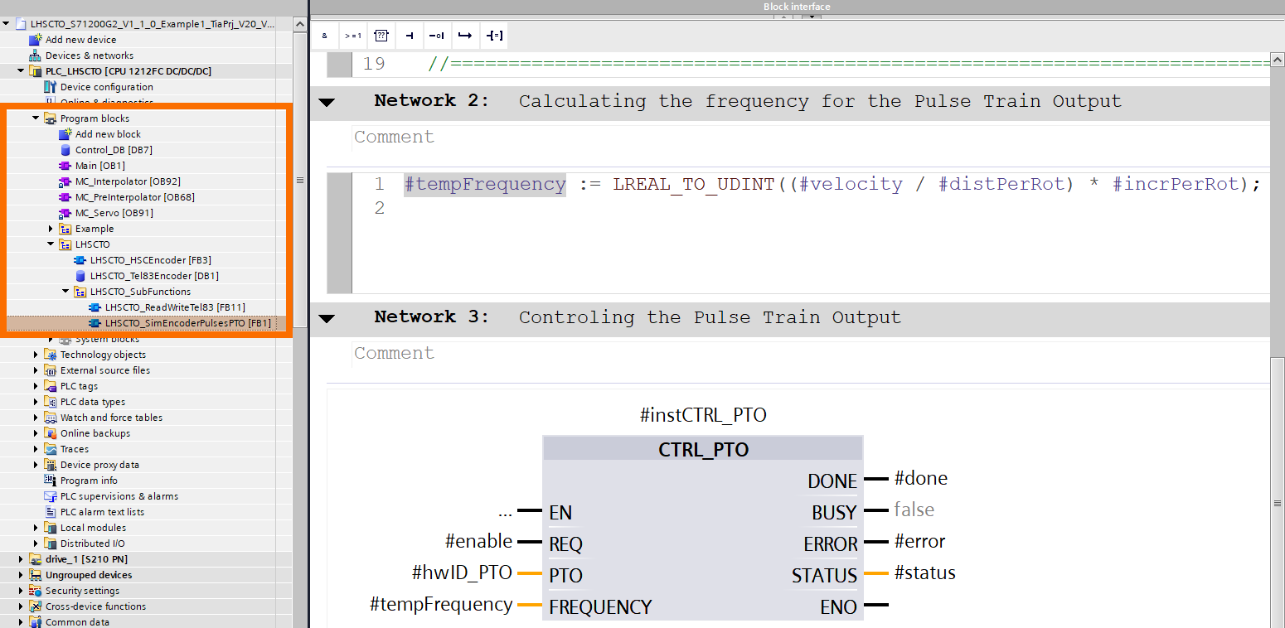Click the LHSCTO_Tel83Encoder database icon
Viewport: 1285px width, 628px height.
80,276
